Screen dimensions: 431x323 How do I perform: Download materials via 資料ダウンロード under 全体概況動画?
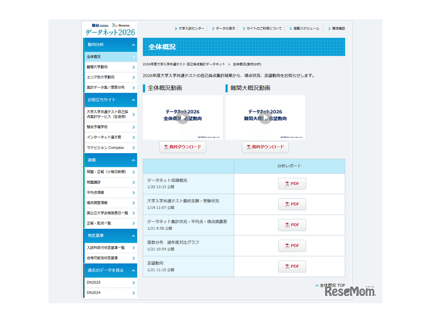(x=183, y=147)
